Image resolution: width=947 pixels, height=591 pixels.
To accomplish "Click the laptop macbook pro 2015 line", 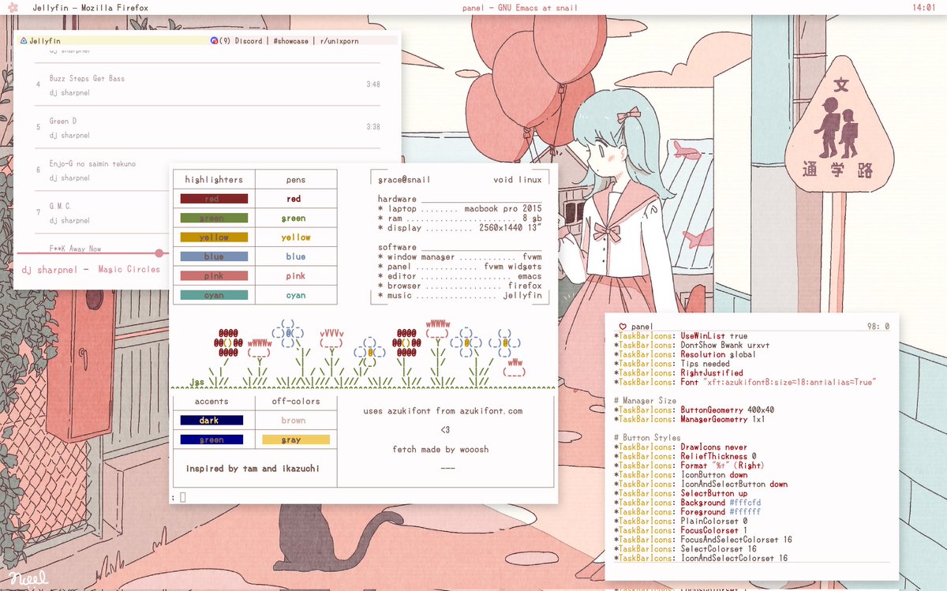I will pos(460,208).
